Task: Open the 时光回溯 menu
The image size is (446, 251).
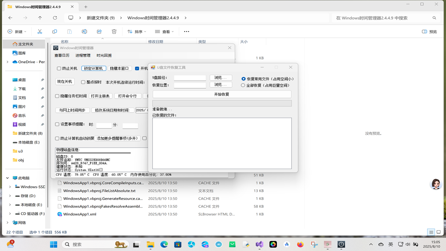Action: click(104, 55)
